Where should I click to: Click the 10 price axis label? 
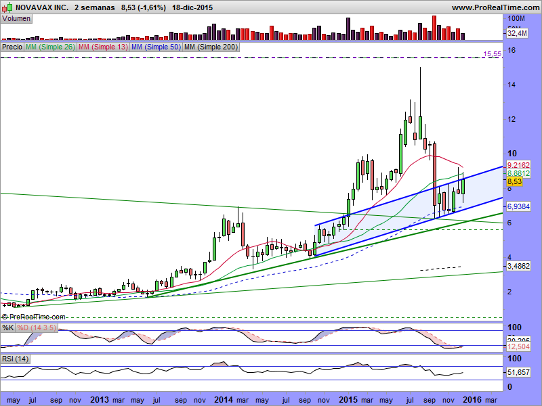(x=512, y=154)
